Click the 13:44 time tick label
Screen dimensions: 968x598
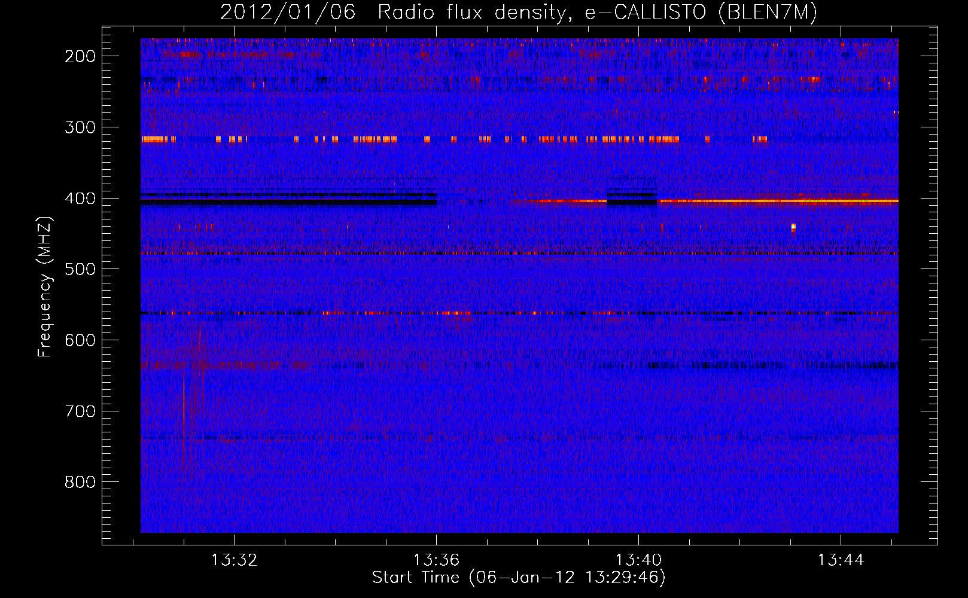click(841, 560)
